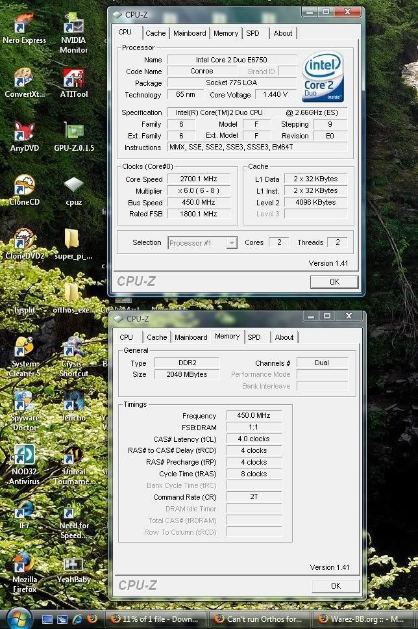The height and width of the screenshot is (629, 418).
Task: Click the Level 2 4096 KBytes value
Action: [x=316, y=202]
